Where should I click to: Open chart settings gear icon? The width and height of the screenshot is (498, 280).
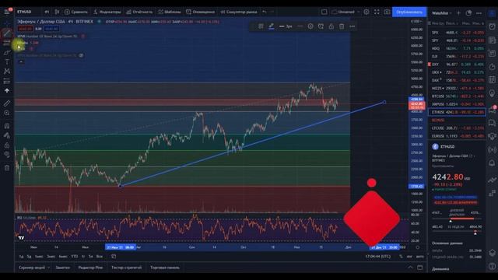pyautogui.click(x=366, y=12)
